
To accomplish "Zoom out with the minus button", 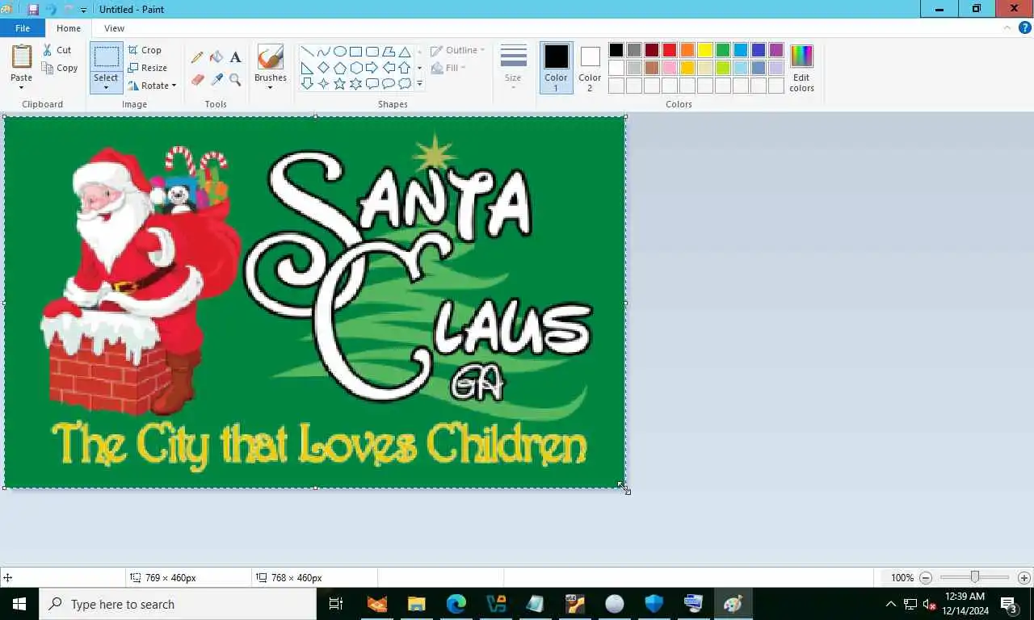I will point(926,578).
